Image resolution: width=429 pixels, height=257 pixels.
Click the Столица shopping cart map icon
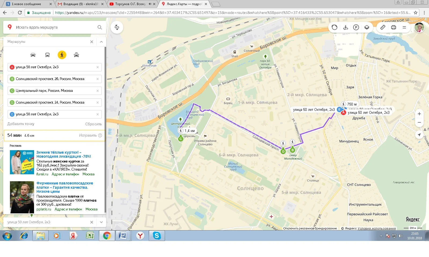click(313, 176)
